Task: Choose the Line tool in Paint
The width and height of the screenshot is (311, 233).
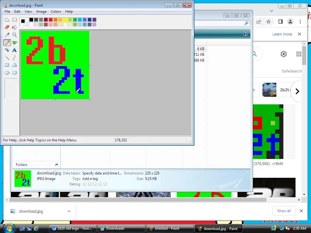Action: click(7, 58)
